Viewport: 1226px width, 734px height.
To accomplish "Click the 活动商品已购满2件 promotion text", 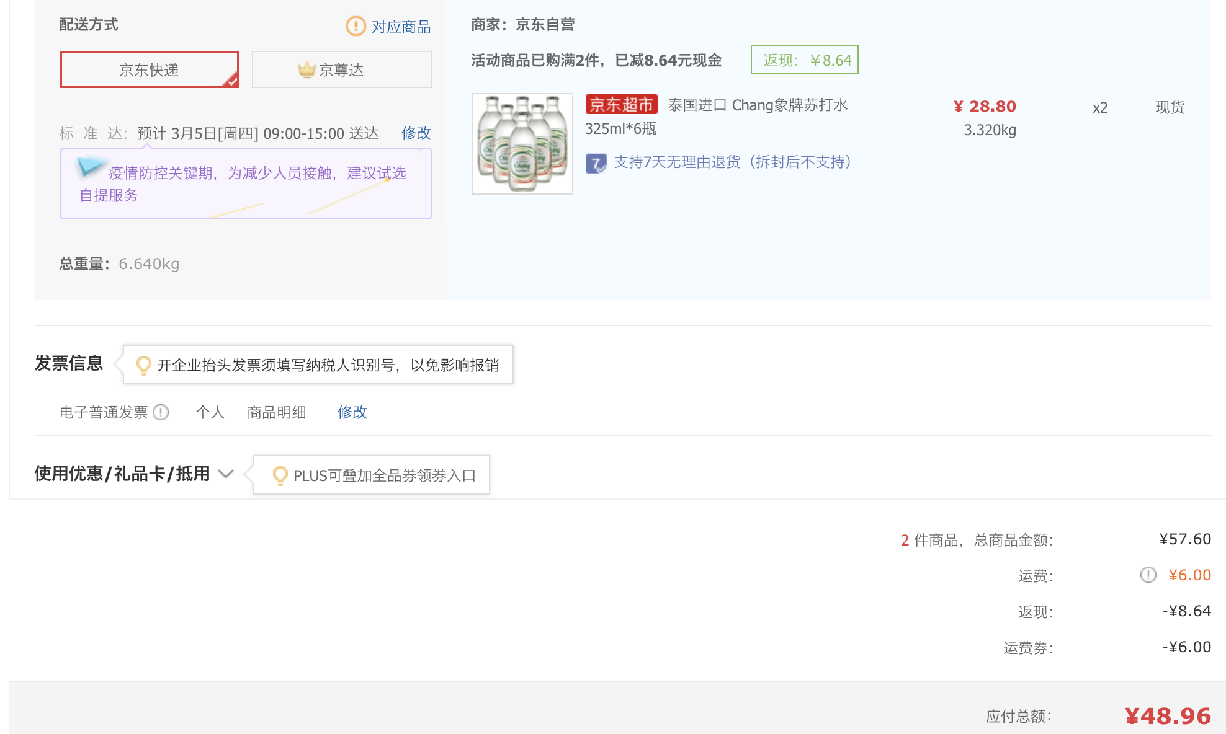I will (x=596, y=60).
